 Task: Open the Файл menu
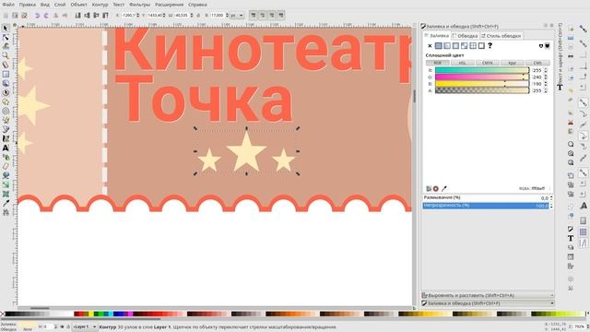pos(8,5)
